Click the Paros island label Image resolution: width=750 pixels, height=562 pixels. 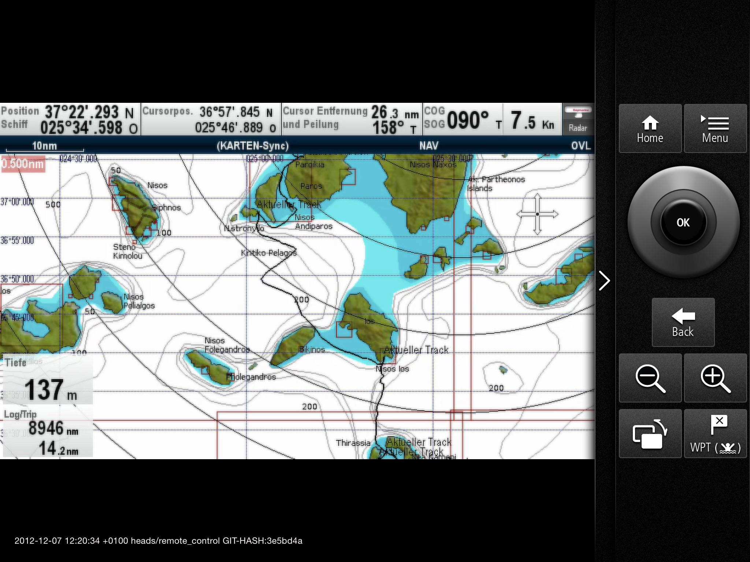(x=311, y=186)
